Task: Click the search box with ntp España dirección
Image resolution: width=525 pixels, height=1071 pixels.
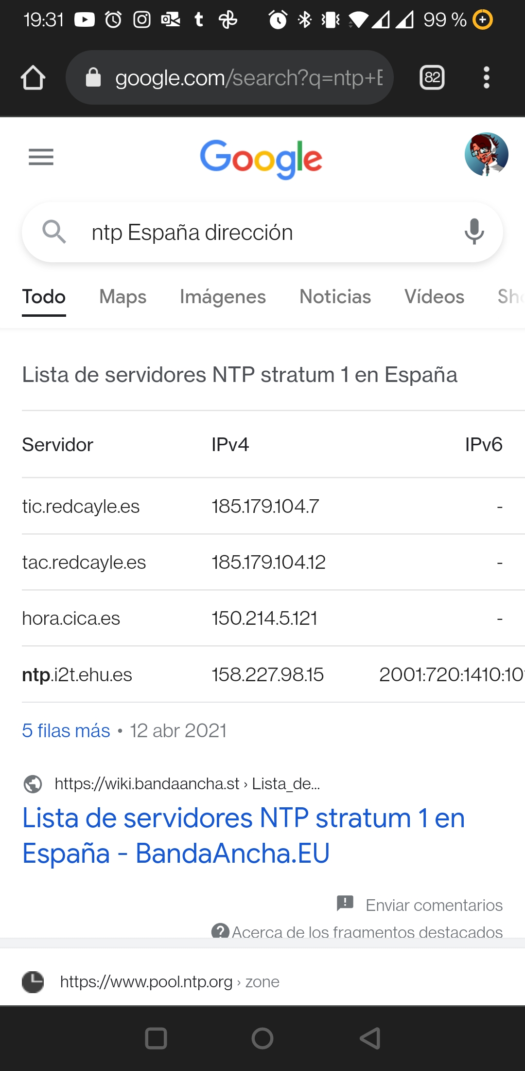Action: 262,232
